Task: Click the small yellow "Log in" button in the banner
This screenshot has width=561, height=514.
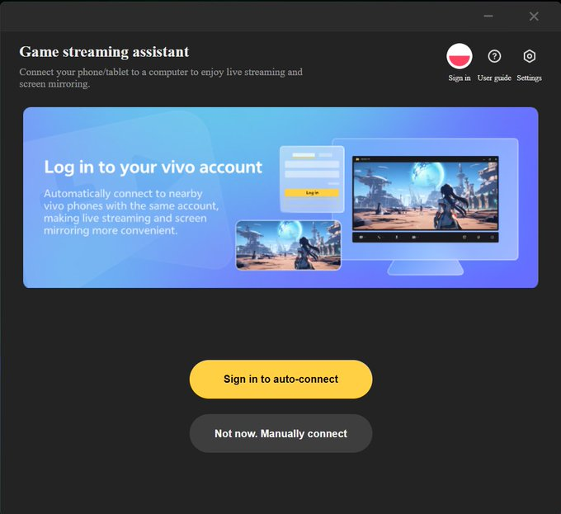Action: click(x=312, y=193)
